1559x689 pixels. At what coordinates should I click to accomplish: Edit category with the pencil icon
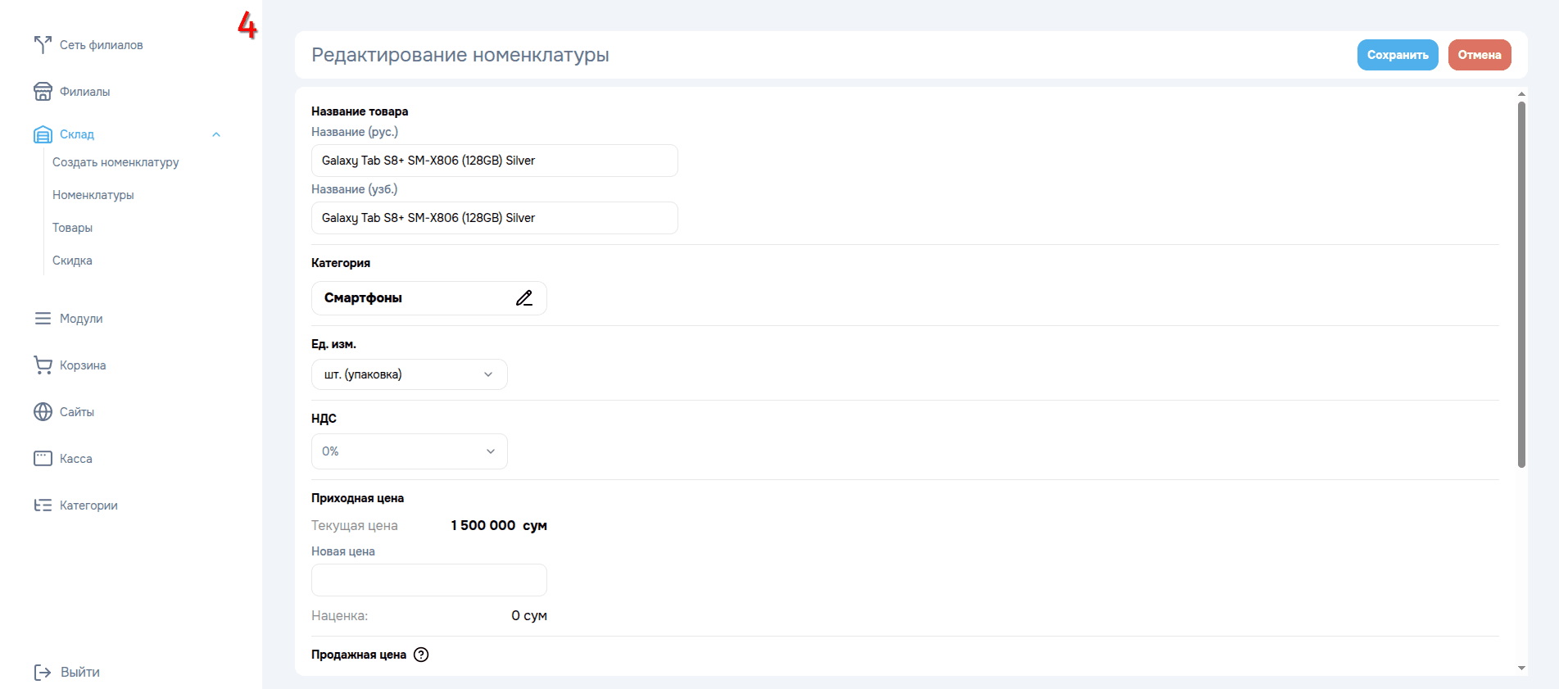click(524, 298)
